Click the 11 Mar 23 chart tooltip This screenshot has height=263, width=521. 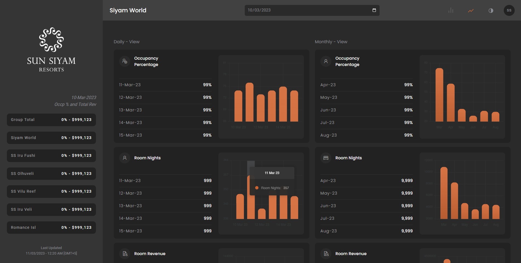pyautogui.click(x=272, y=181)
